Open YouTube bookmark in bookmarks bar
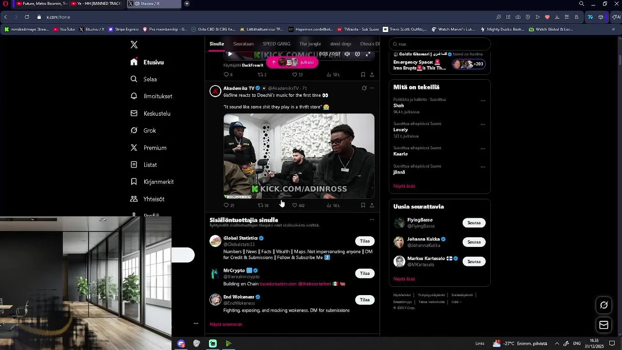The height and width of the screenshot is (350, 622). 64,29
